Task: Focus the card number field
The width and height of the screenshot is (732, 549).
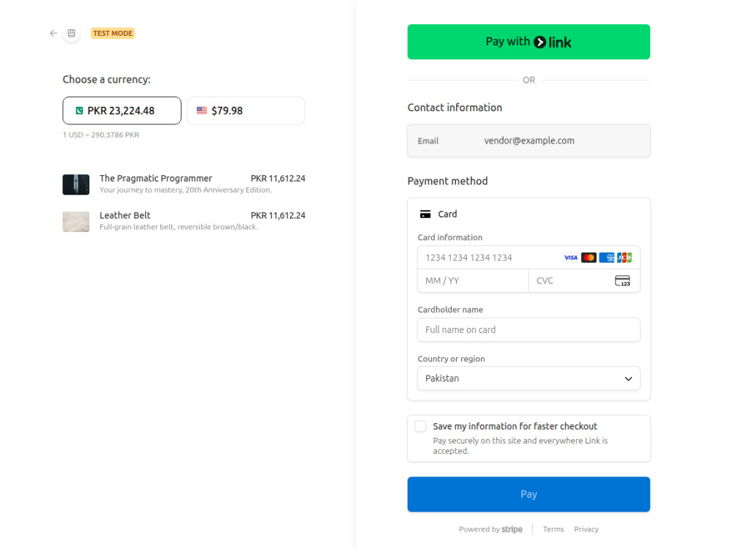Action: point(490,258)
